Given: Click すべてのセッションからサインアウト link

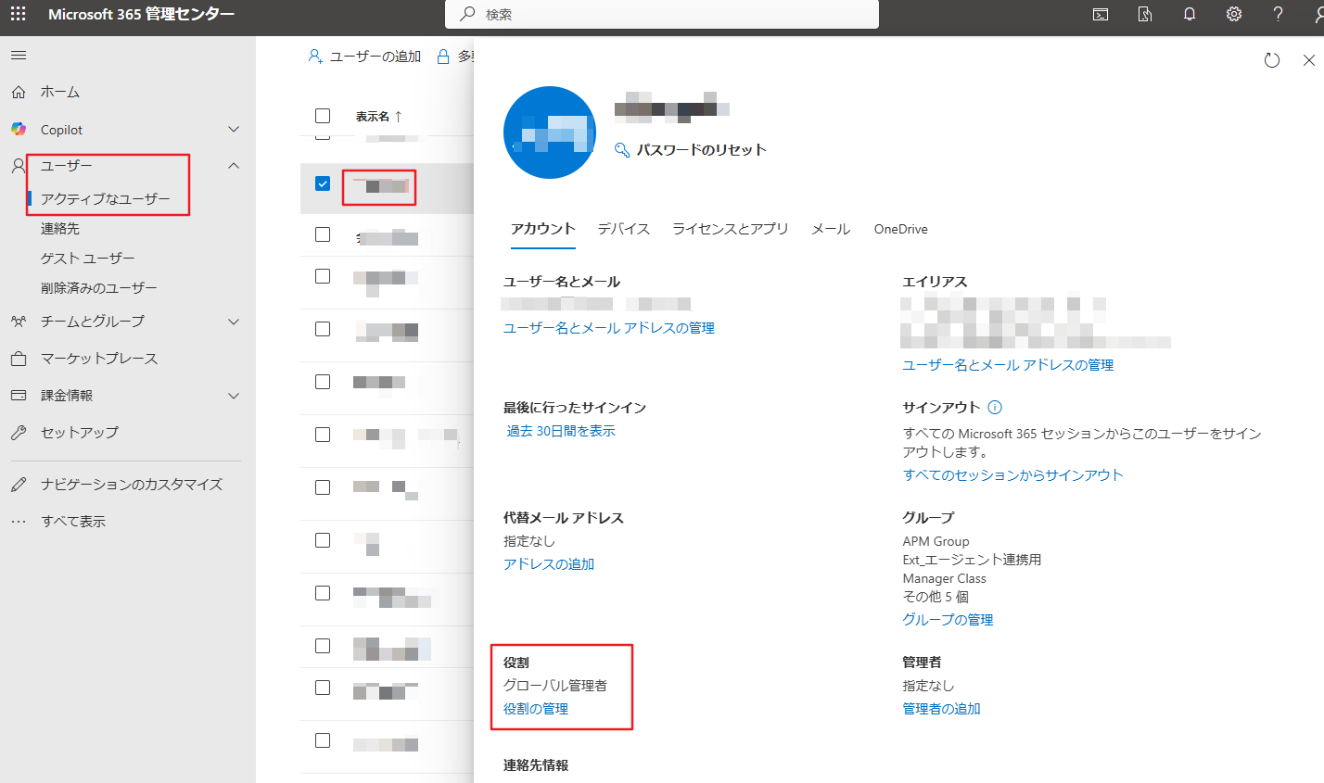Looking at the screenshot, I should (1013, 475).
